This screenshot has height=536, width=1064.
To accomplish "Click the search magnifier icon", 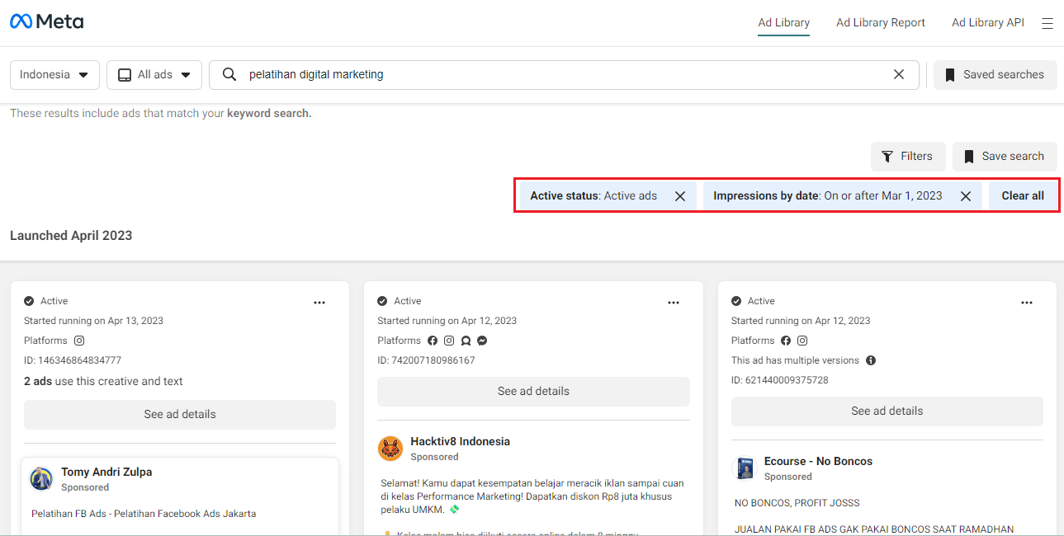I will (229, 74).
